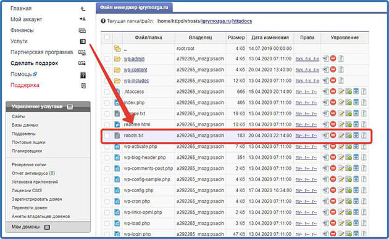Open the wp-includes folder link
389x239 pixels.
point(136,81)
